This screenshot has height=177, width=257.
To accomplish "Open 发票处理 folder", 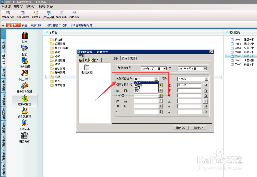I will pyautogui.click(x=58, y=44).
